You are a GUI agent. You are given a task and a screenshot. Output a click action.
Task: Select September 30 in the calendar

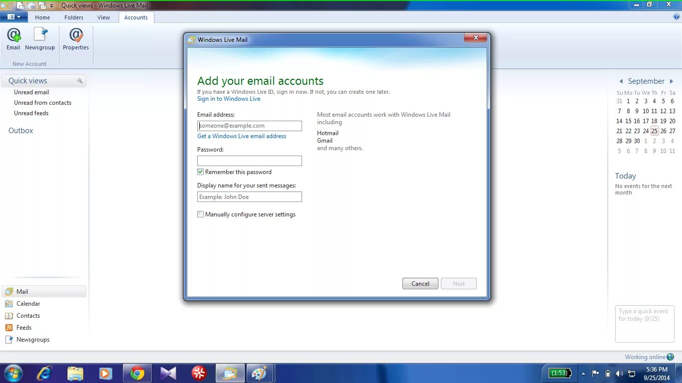pos(637,141)
